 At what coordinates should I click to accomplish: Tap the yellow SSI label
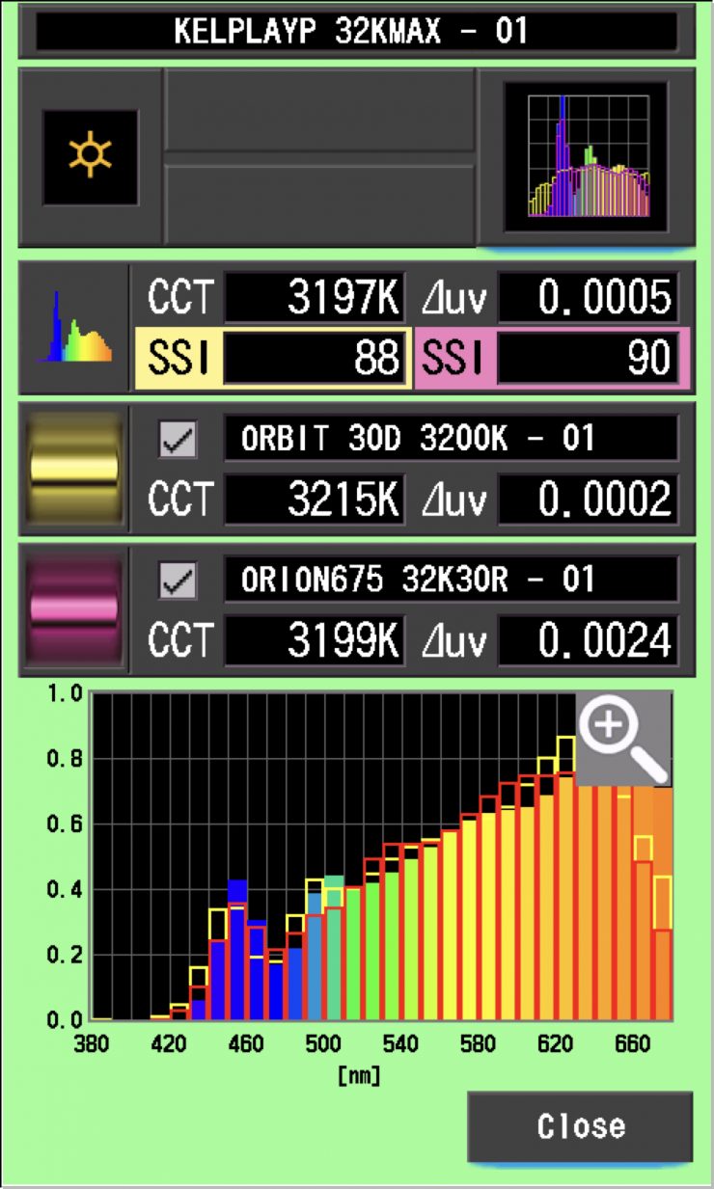click(178, 358)
